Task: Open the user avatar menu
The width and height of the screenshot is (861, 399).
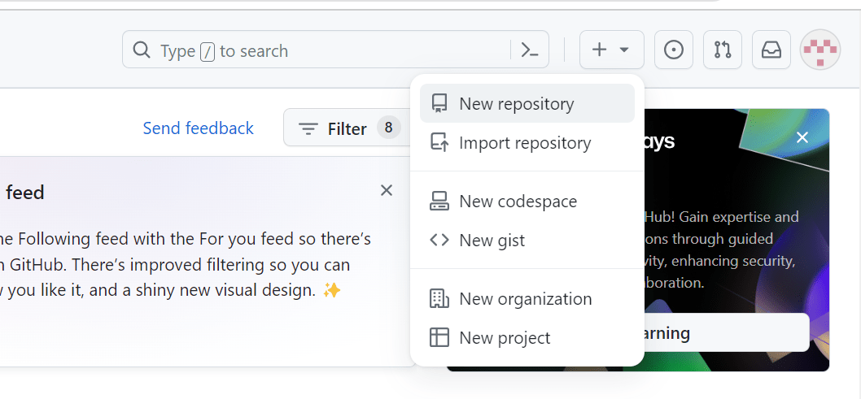Action: pyautogui.click(x=820, y=50)
